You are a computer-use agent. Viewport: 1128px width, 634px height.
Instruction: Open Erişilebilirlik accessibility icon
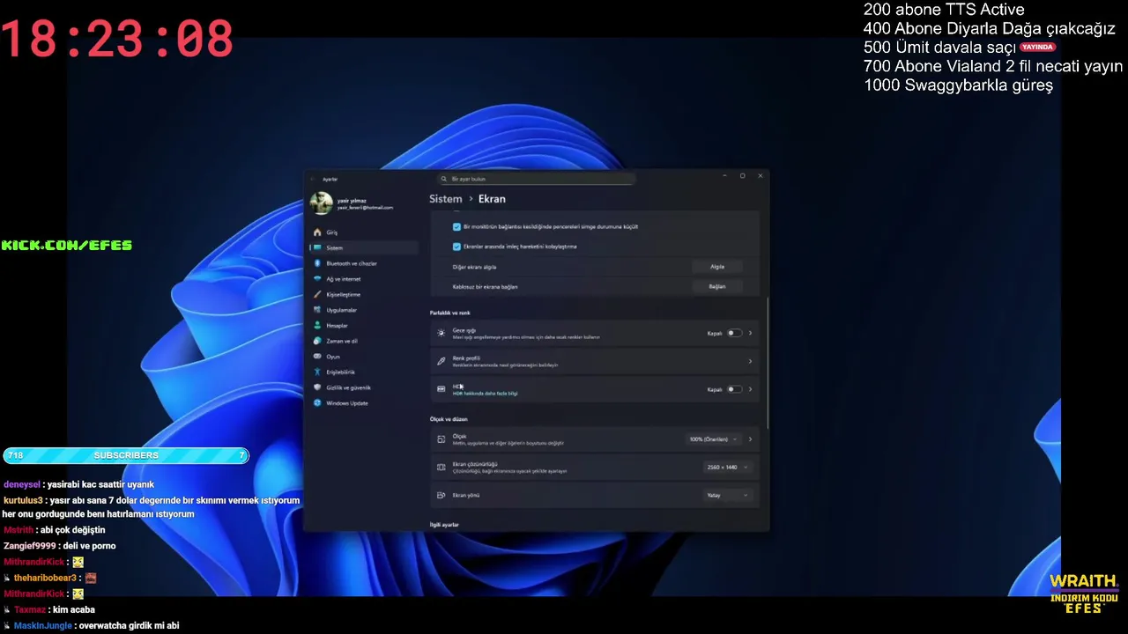click(317, 372)
